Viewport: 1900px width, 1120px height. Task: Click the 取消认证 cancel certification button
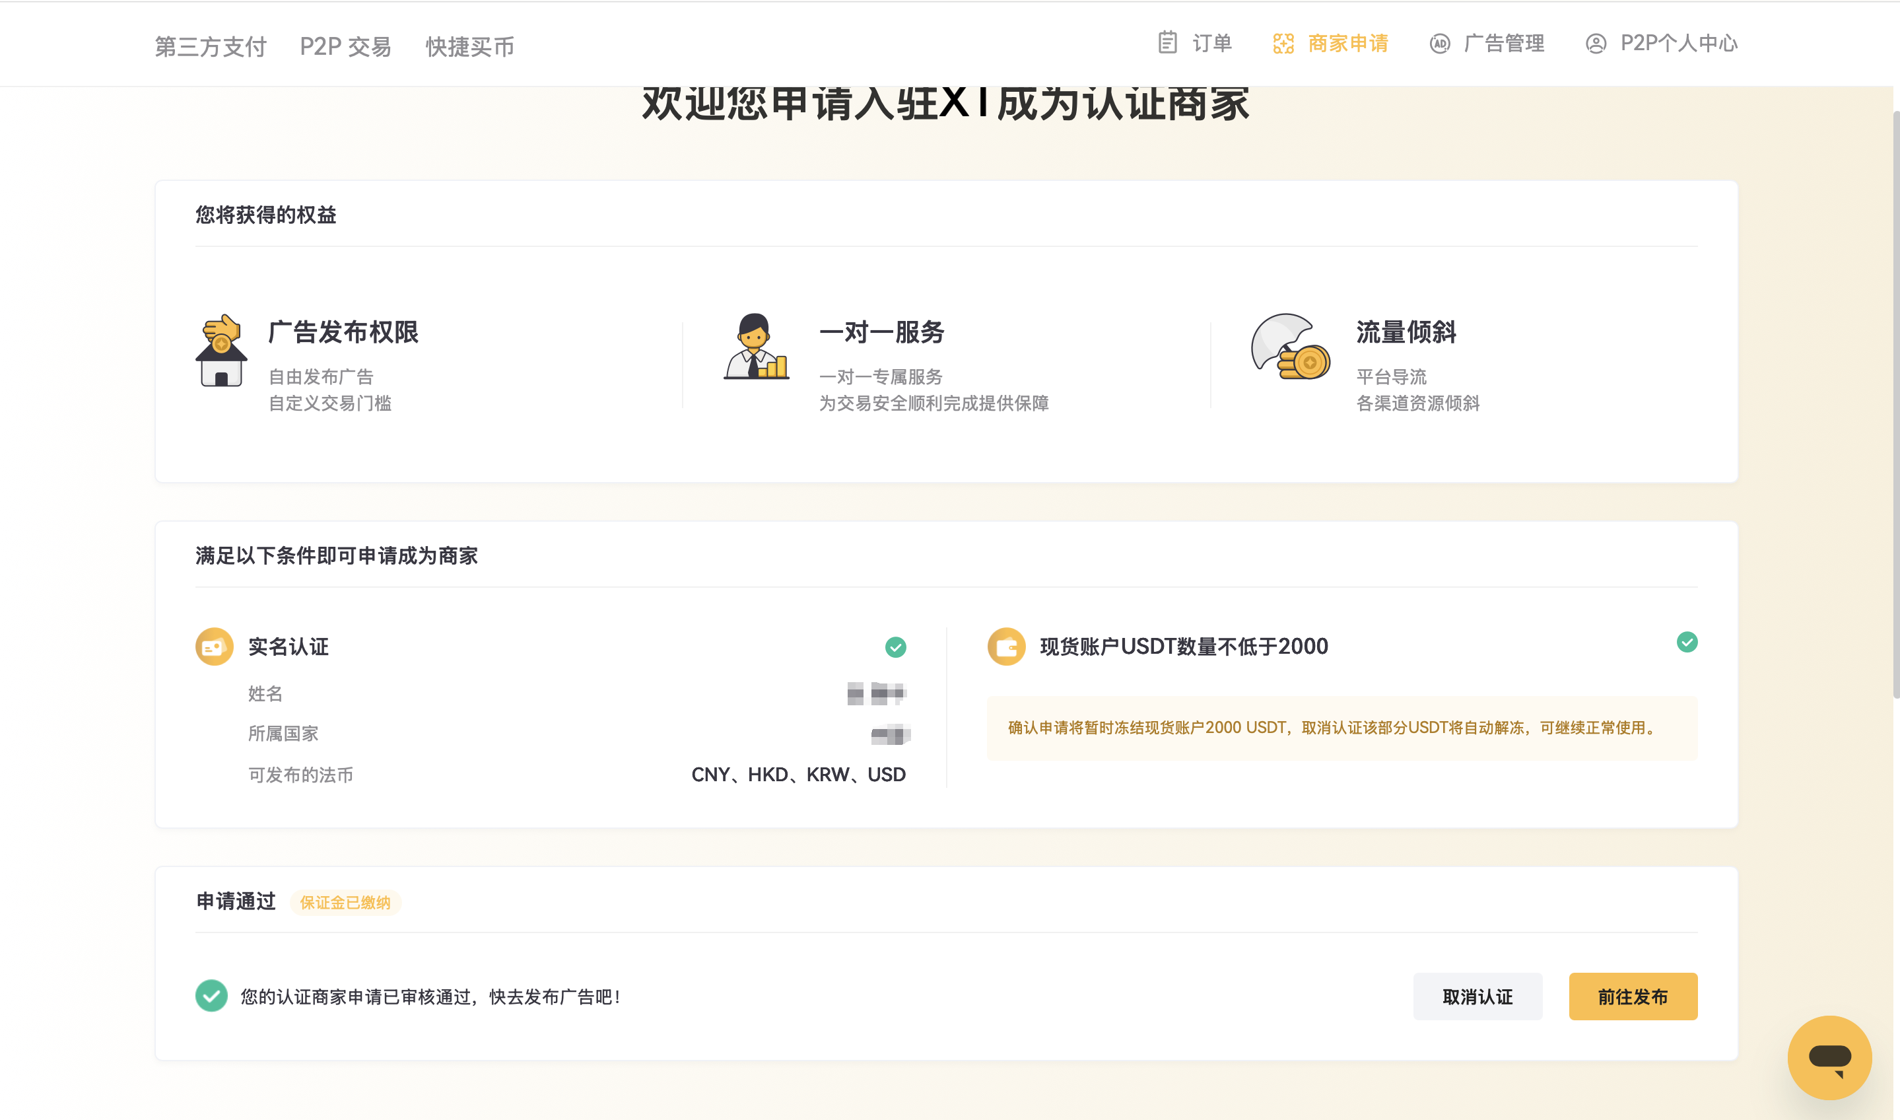click(x=1477, y=997)
